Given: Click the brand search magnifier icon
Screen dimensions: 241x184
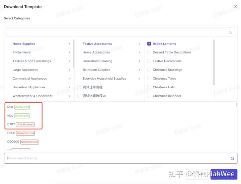Looking at the screenshot, I should (232, 158).
